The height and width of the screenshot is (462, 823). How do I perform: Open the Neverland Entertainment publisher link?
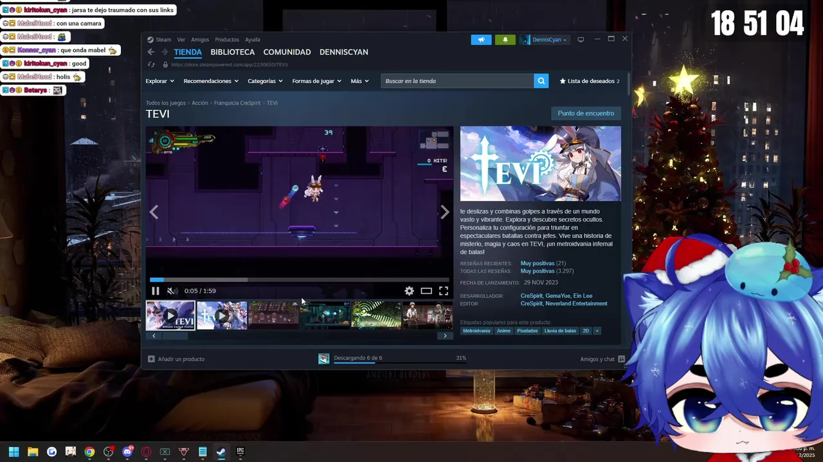coord(576,304)
